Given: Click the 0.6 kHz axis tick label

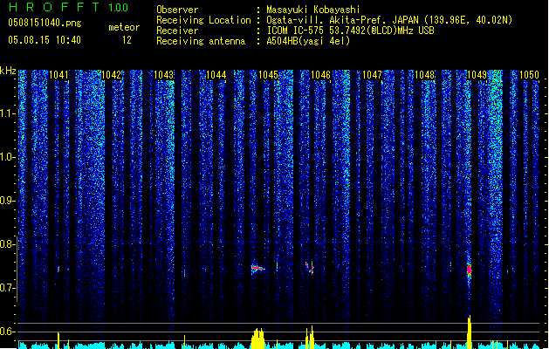Looking at the screenshot, I should [7, 332].
